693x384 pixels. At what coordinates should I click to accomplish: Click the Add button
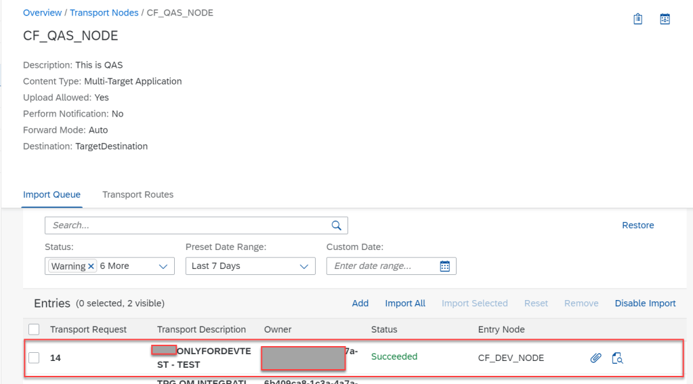(x=360, y=303)
